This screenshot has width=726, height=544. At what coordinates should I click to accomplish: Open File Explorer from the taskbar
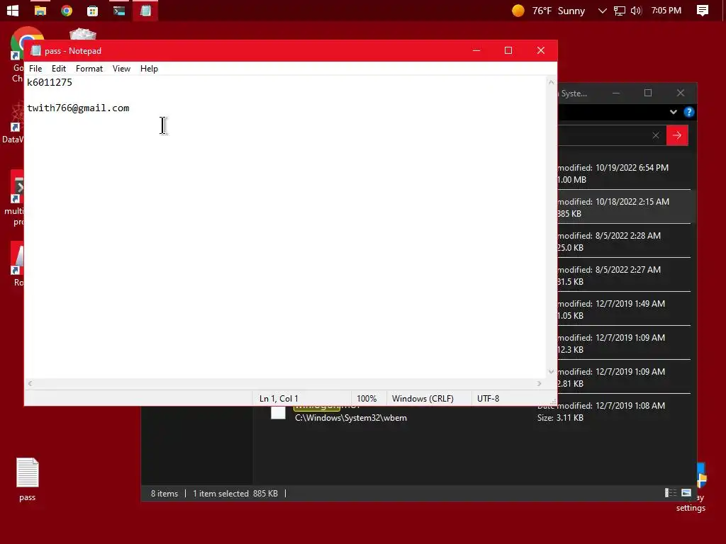pos(40,10)
